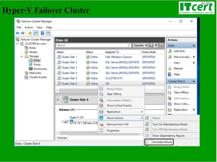
Task: Open the View menu in menu bar
Action: coord(39,27)
